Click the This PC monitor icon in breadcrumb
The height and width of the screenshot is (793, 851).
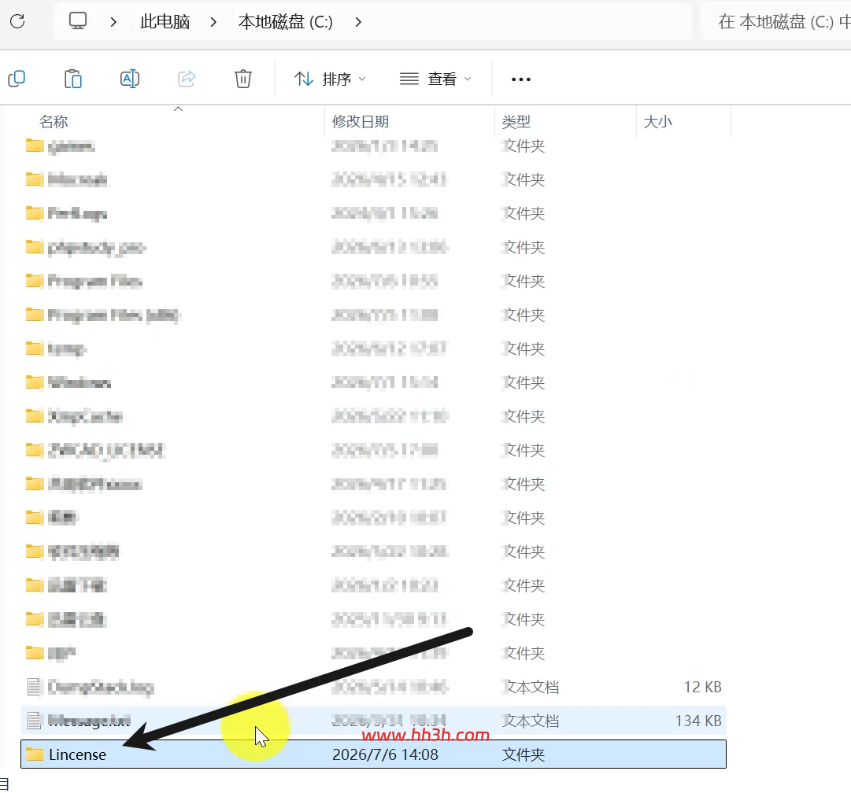(x=78, y=21)
